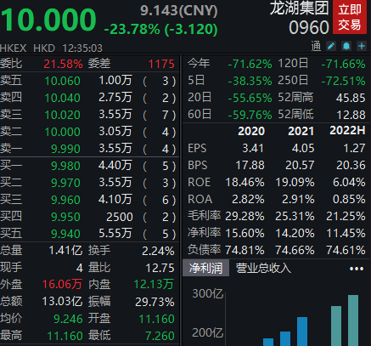Click the 委比 value 21.58%
This screenshot has height=346, width=371.
[63, 64]
